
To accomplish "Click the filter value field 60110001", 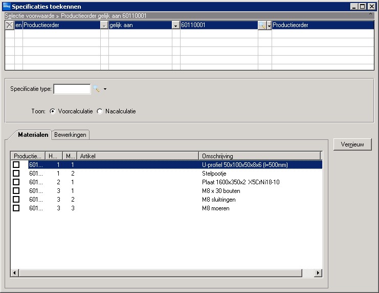I will [x=219, y=25].
